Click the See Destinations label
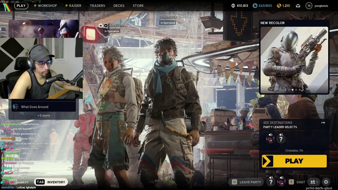 [278, 123]
